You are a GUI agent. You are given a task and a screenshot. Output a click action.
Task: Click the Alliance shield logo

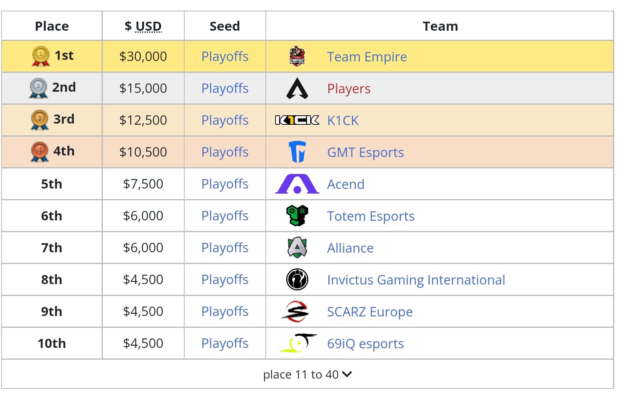point(297,248)
